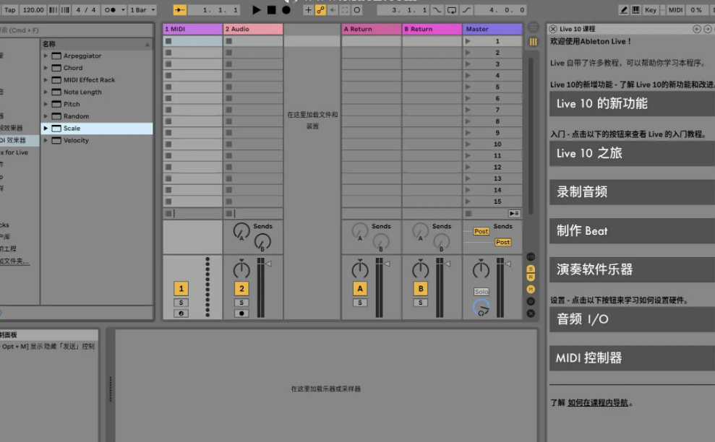
Task: Select the Master track header
Action: [492, 29]
